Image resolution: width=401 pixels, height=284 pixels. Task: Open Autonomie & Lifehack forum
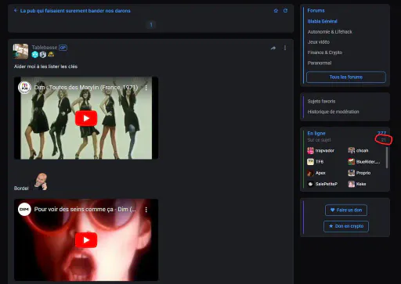(330, 32)
